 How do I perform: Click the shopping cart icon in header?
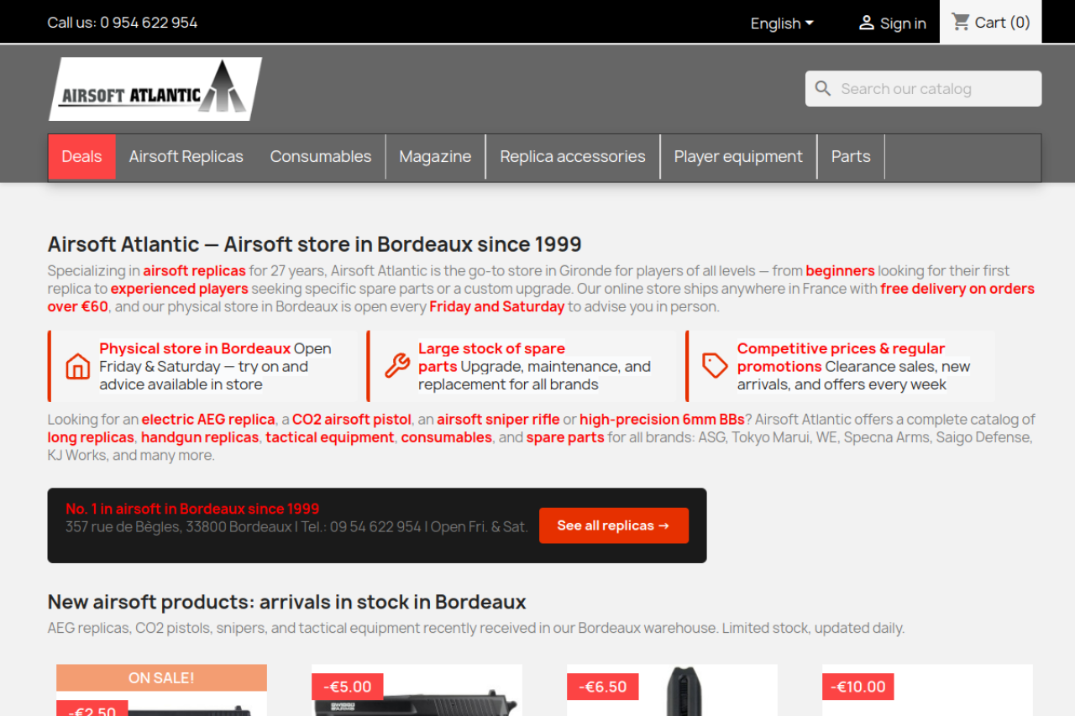point(961,22)
